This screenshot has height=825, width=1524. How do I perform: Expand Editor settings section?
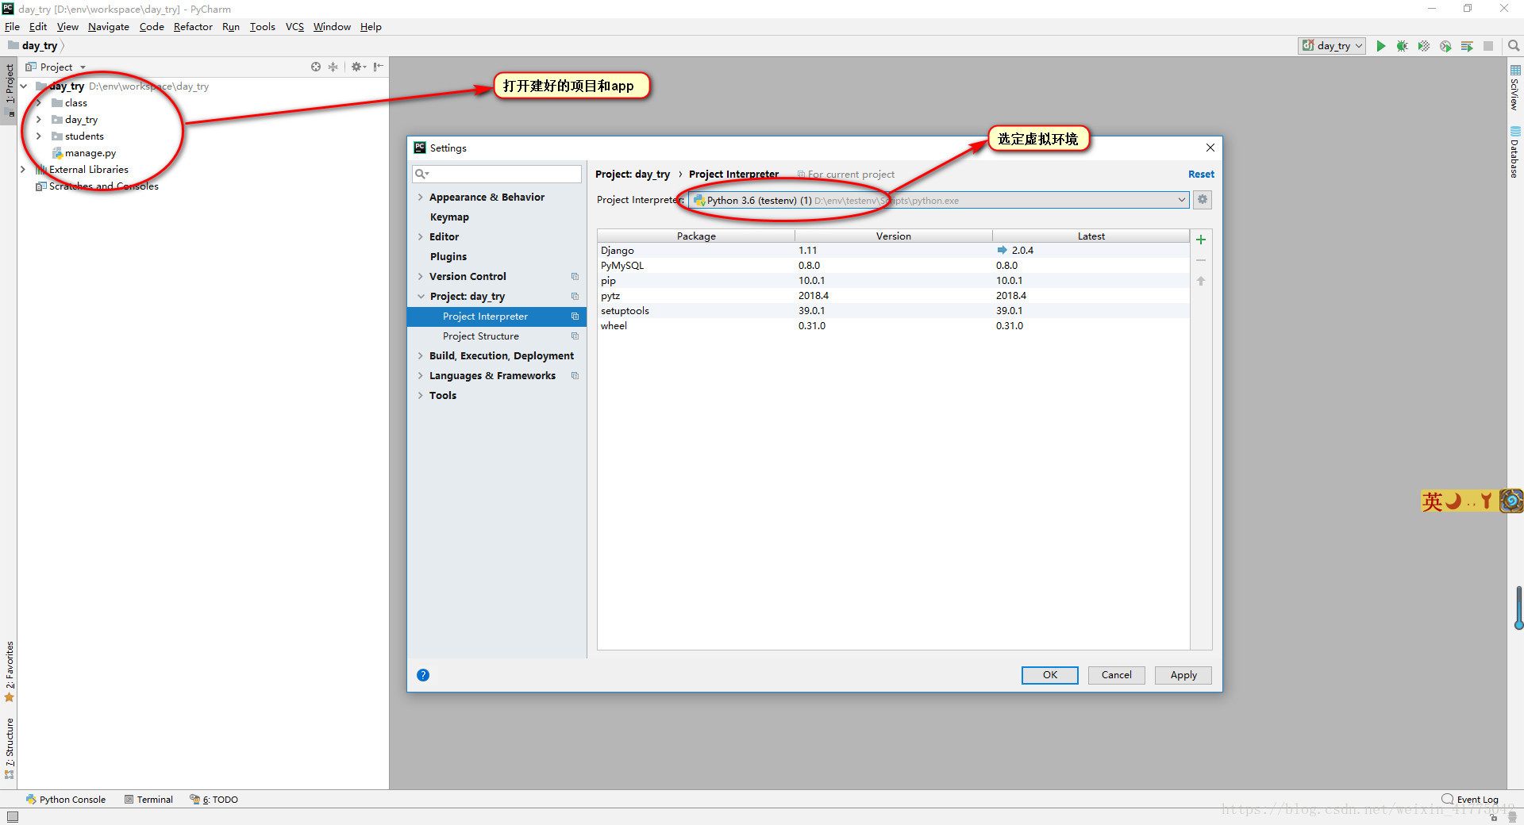(420, 236)
